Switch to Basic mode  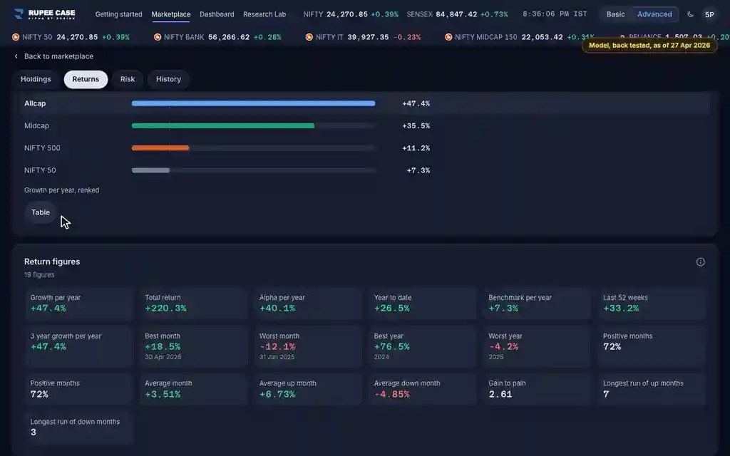point(615,14)
